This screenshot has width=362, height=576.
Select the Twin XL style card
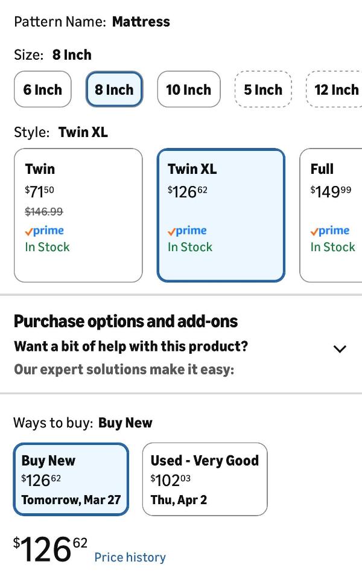click(x=221, y=215)
